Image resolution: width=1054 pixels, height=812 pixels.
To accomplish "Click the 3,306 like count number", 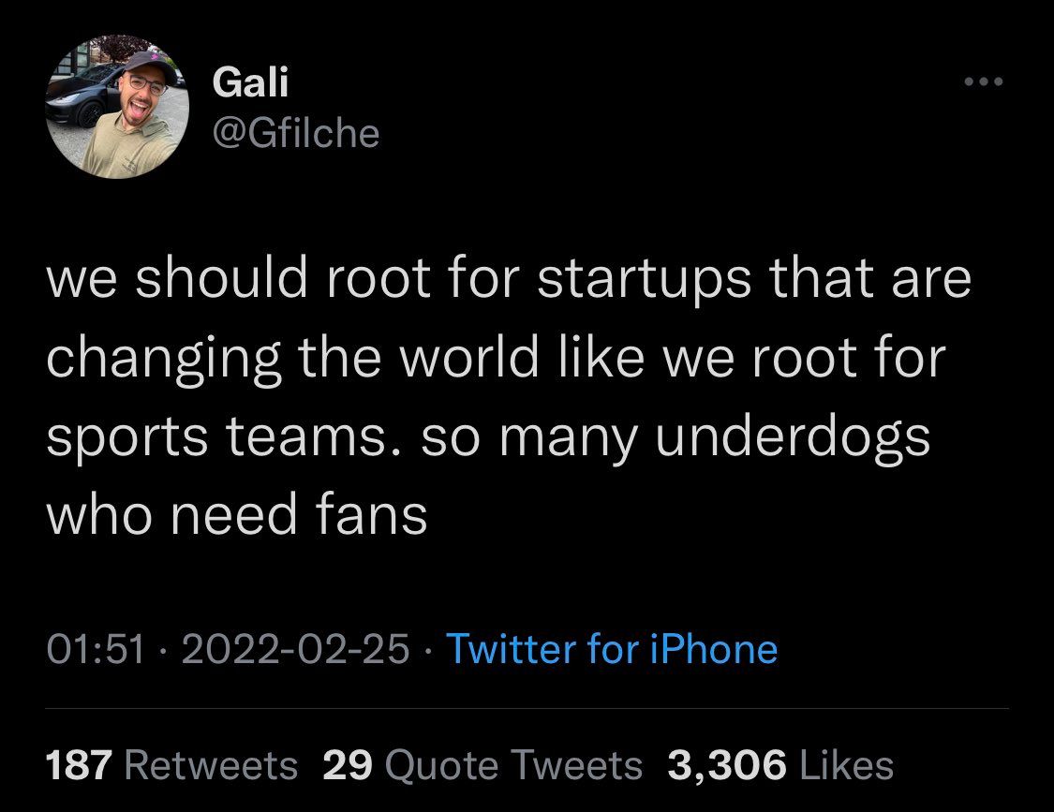I will 726,765.
